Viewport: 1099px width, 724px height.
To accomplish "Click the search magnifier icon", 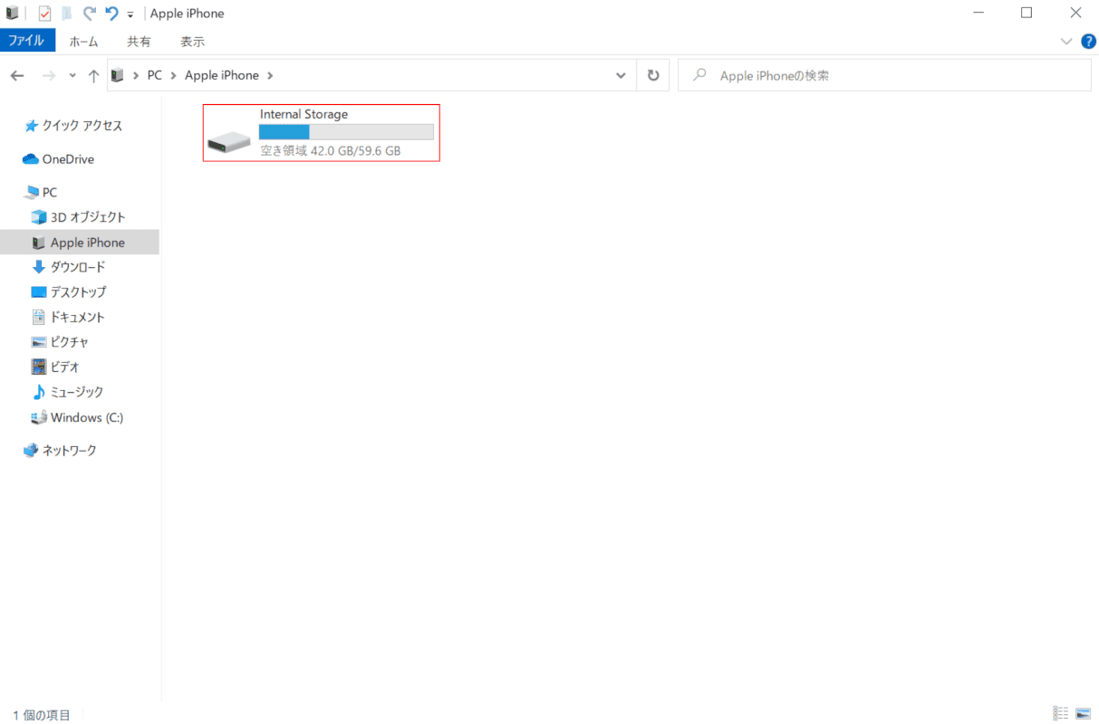I will (699, 76).
